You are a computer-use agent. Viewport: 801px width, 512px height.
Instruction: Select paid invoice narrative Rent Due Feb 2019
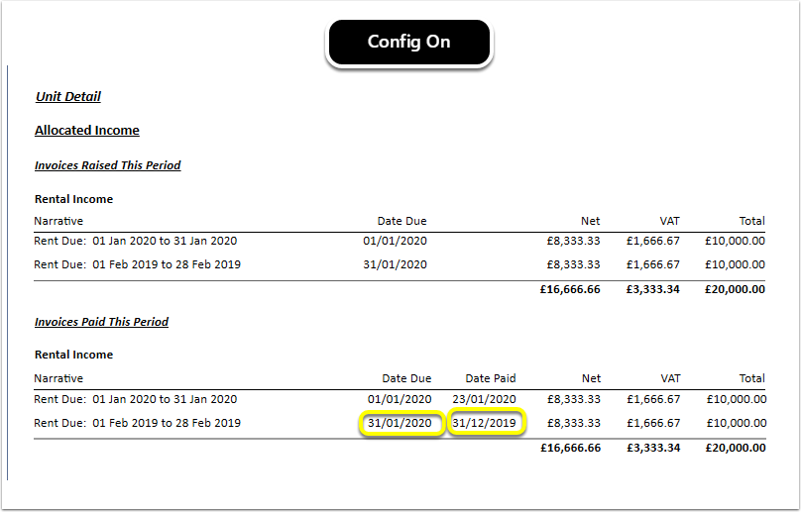(137, 423)
